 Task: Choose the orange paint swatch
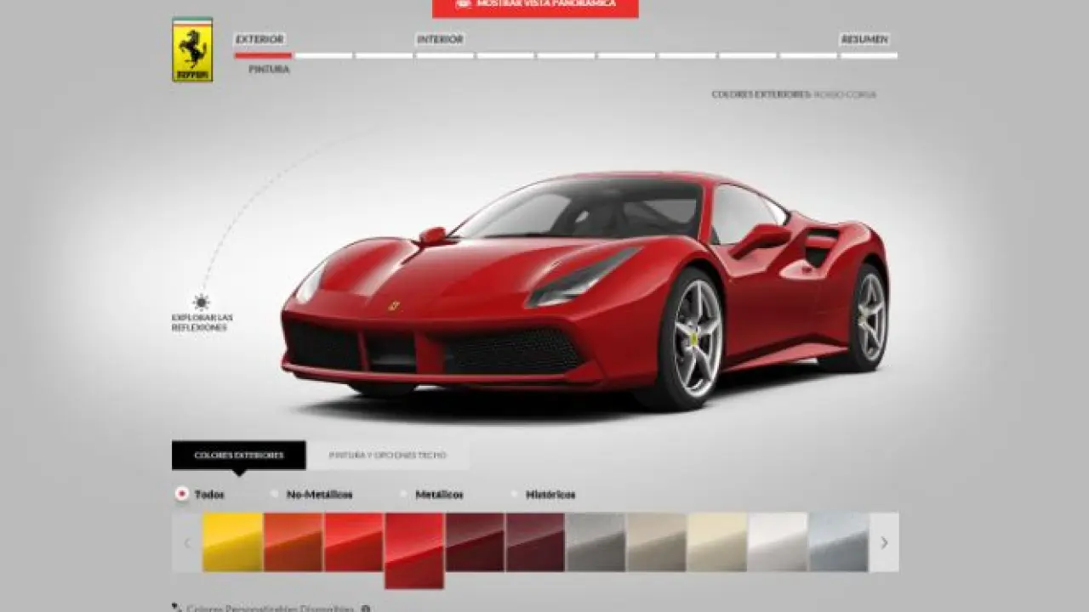click(x=293, y=541)
